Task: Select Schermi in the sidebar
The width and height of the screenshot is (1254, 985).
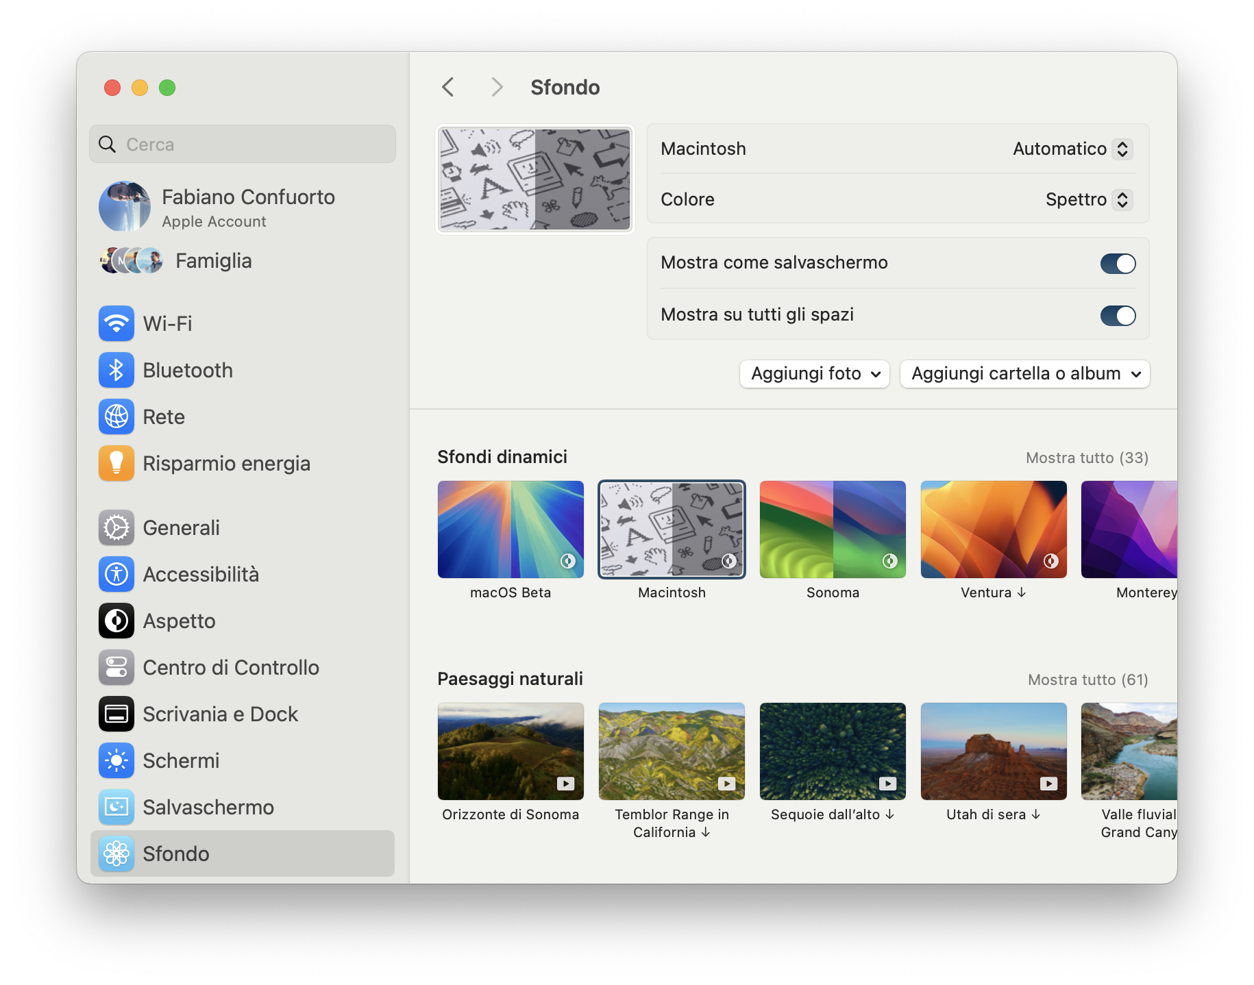Action: (x=243, y=760)
